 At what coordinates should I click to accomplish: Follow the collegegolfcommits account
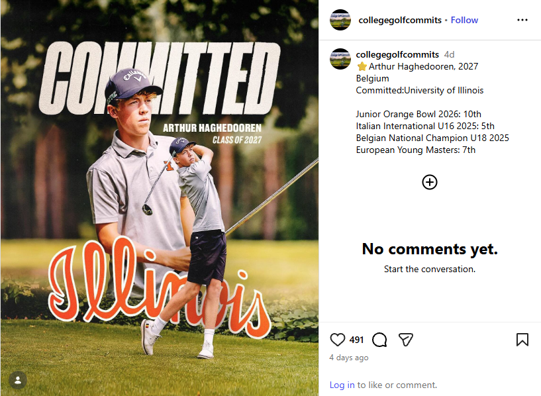[x=464, y=20]
